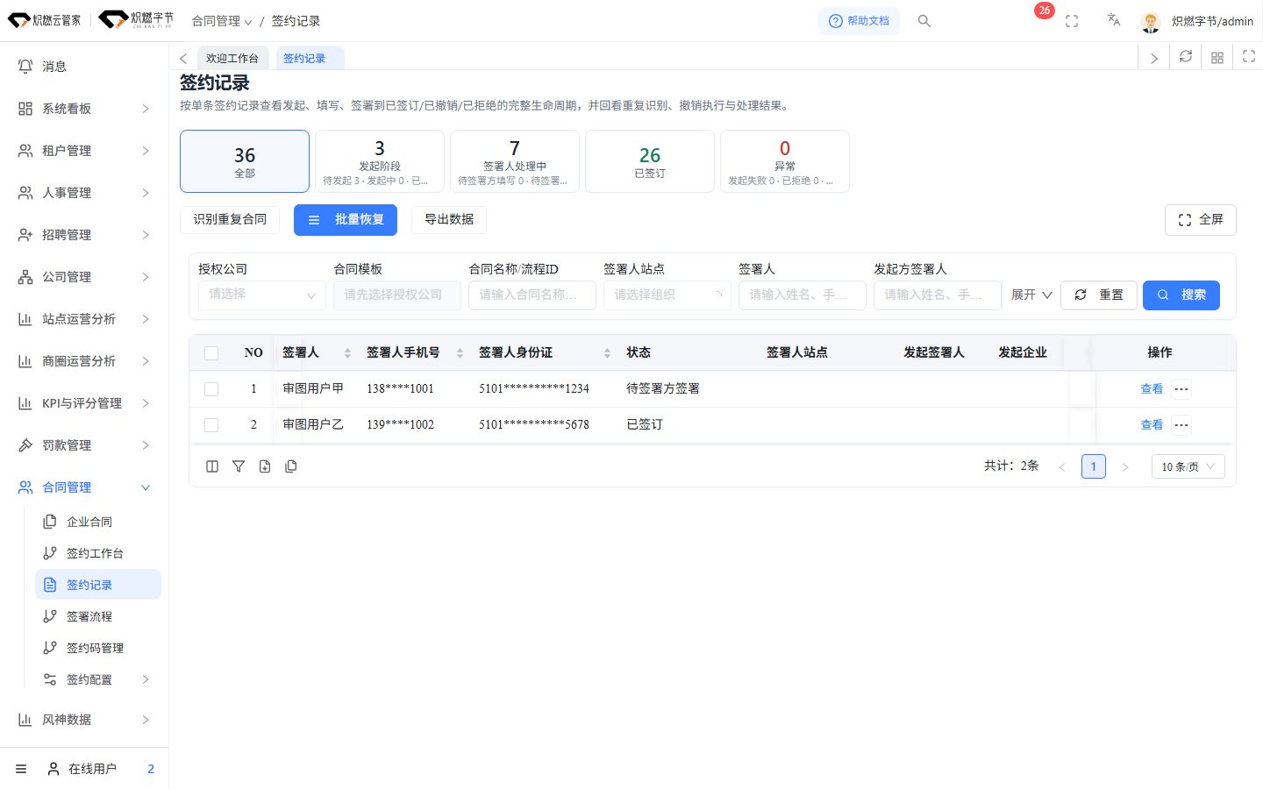Open the 帮助文档 link
1263x789 pixels.
(x=859, y=21)
